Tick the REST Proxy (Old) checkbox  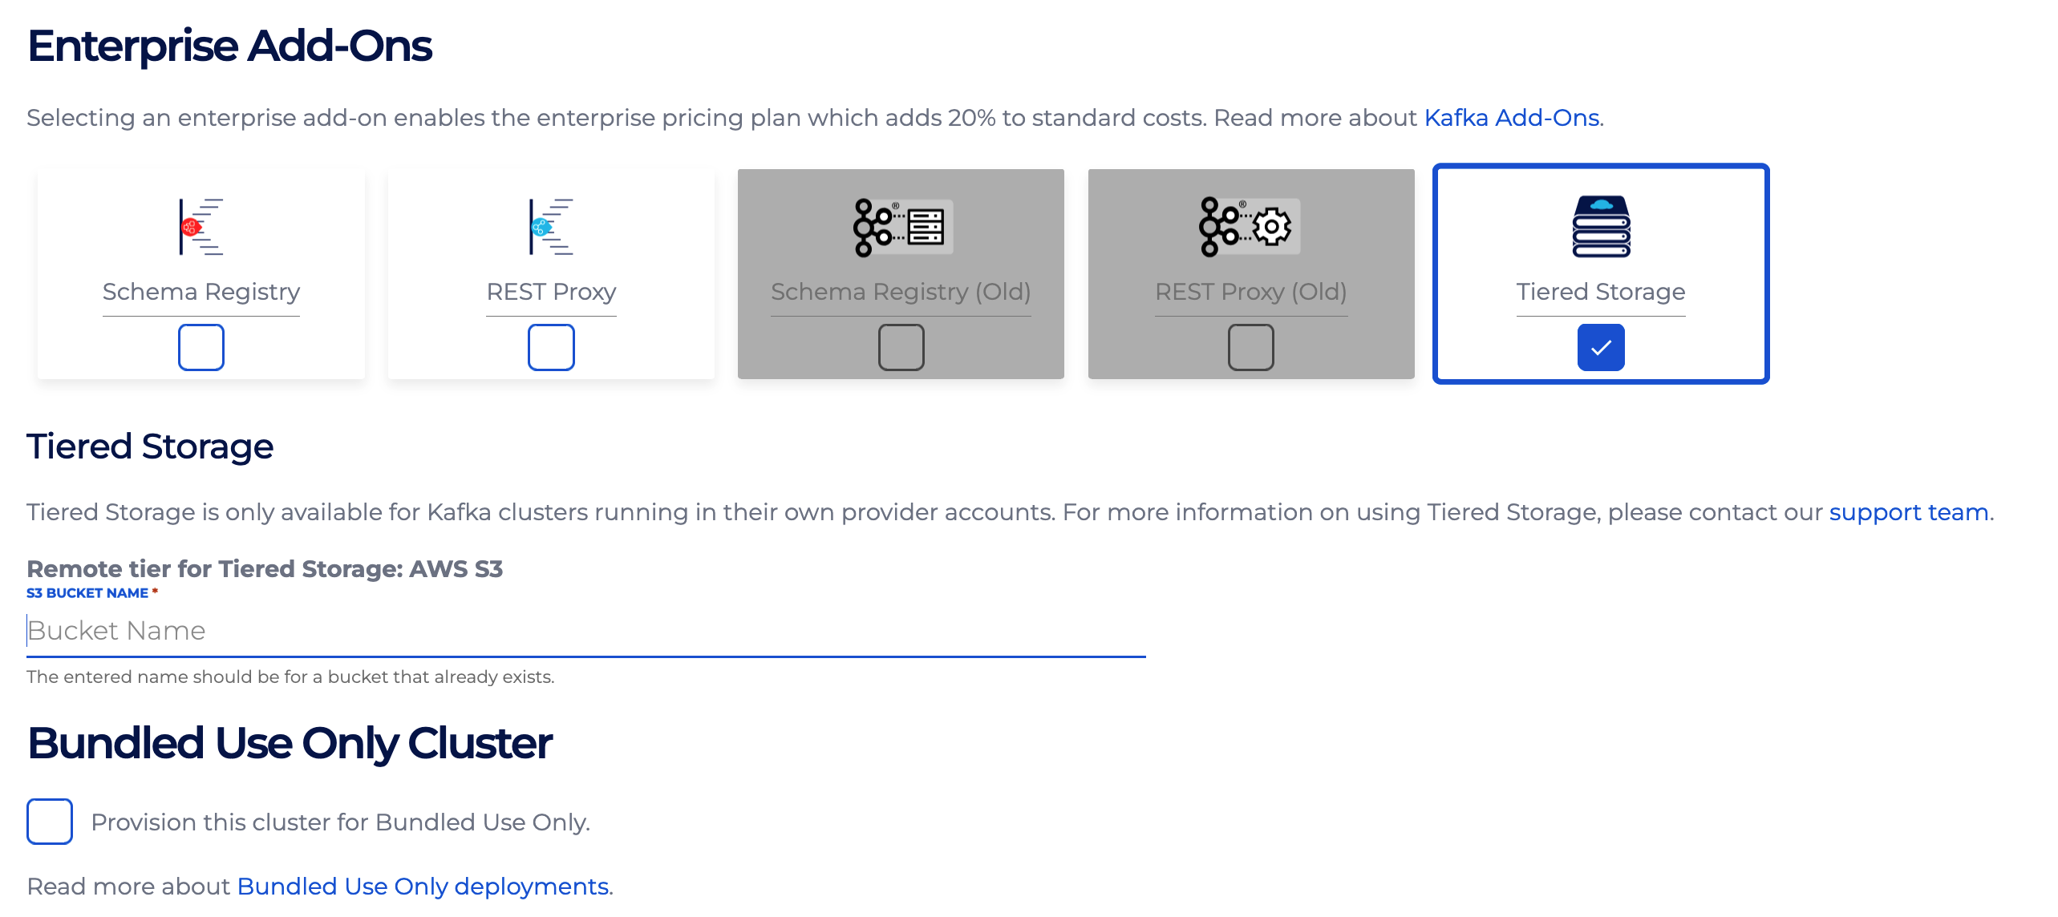pos(1250,347)
